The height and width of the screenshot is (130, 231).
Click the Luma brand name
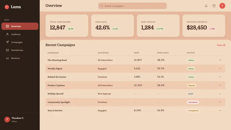pyautogui.click(x=16, y=7)
